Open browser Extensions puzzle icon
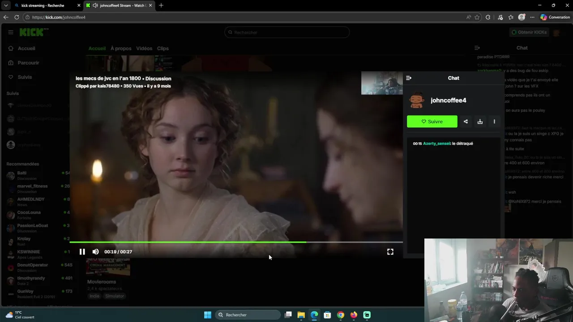The height and width of the screenshot is (322, 573). coord(488,17)
